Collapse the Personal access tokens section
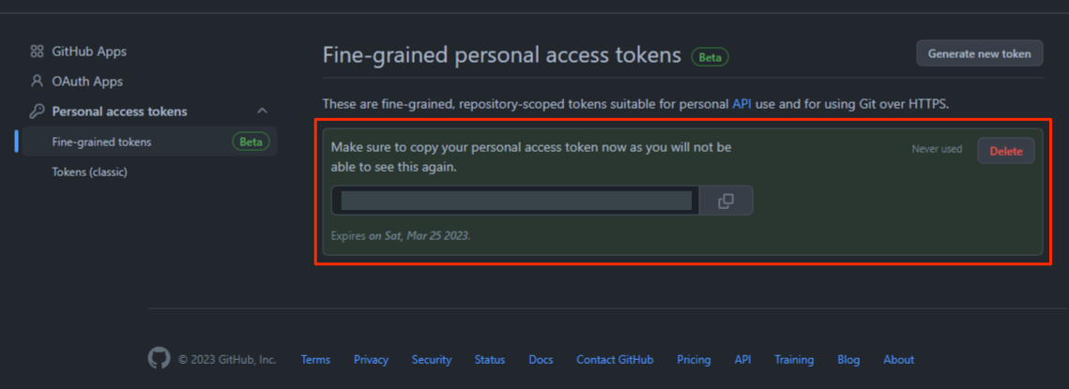The image size is (1069, 389). coord(262,112)
